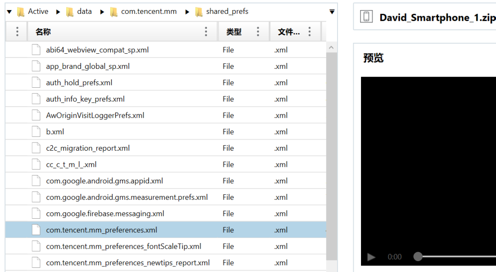Image resolution: width=496 pixels, height=272 pixels.
Task: Click the file list scrollbar up arrow
Action: pos(331,47)
